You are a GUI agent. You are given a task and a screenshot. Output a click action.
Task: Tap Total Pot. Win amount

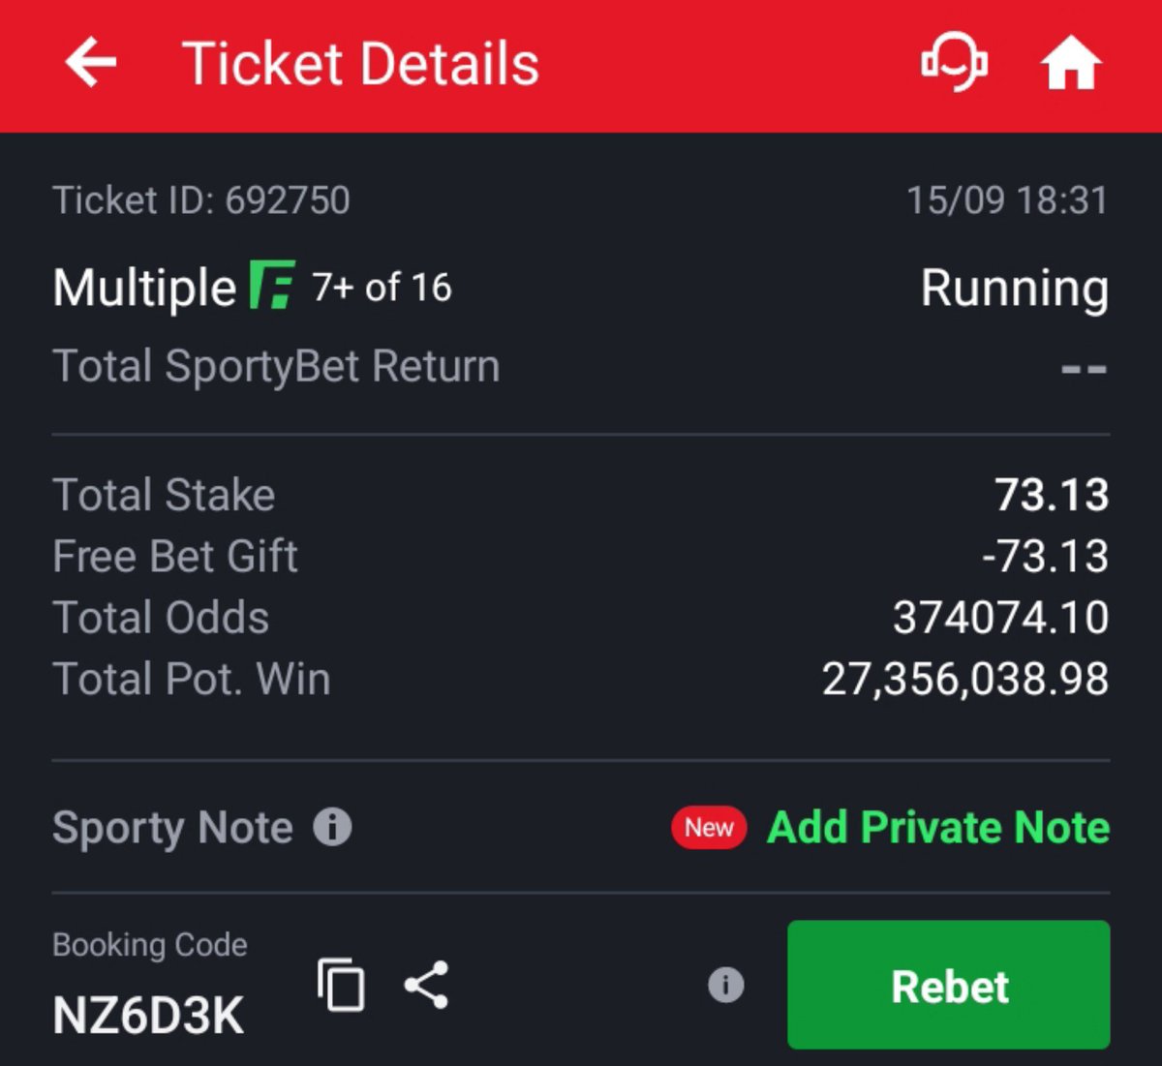click(x=965, y=680)
